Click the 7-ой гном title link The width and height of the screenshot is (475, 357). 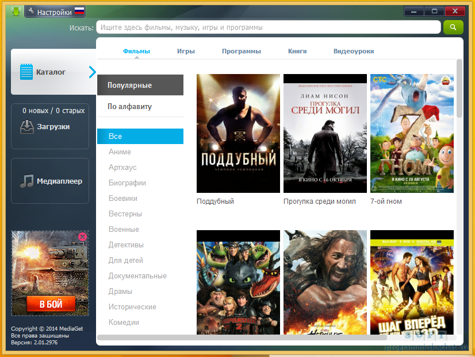point(386,201)
